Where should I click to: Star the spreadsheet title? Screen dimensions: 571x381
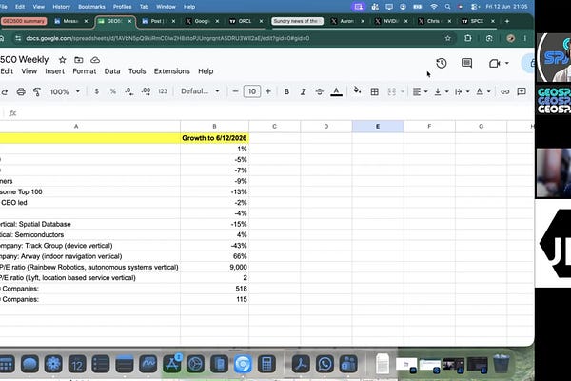tap(62, 60)
